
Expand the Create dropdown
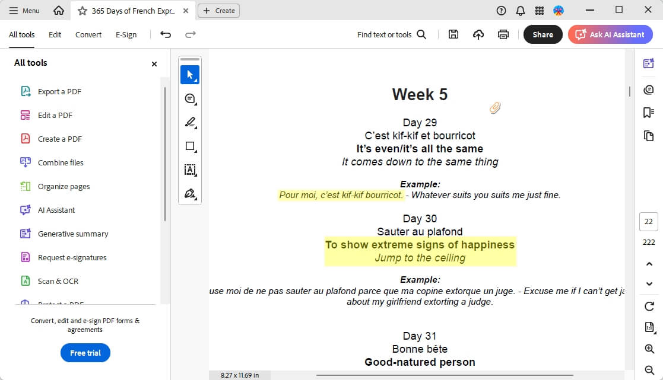pyautogui.click(x=218, y=10)
